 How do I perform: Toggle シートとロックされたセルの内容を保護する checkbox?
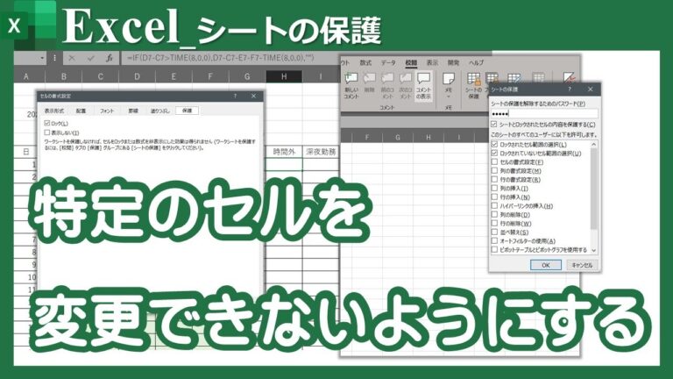494,125
